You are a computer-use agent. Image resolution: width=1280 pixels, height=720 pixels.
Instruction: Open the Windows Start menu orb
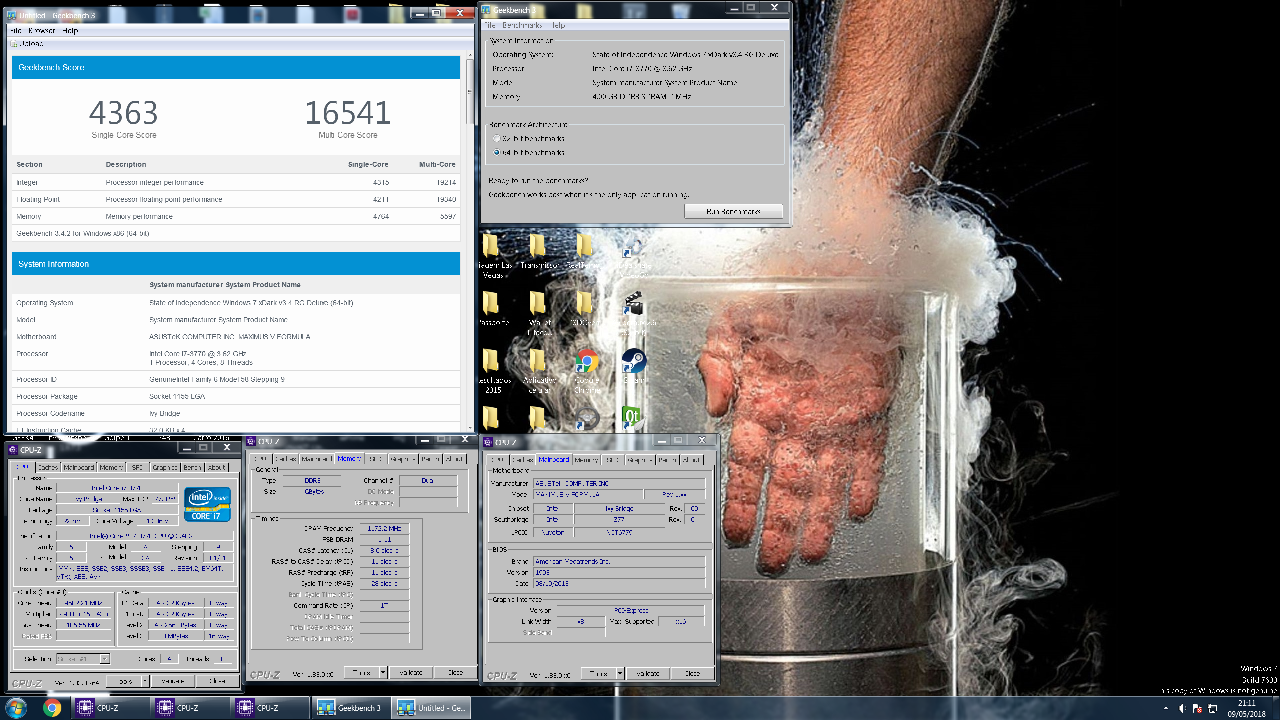point(16,708)
